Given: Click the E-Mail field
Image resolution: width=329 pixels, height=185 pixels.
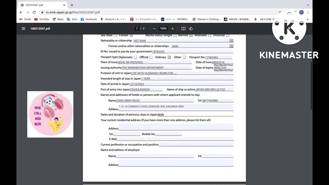Looking at the screenshot, I should point(175,139).
